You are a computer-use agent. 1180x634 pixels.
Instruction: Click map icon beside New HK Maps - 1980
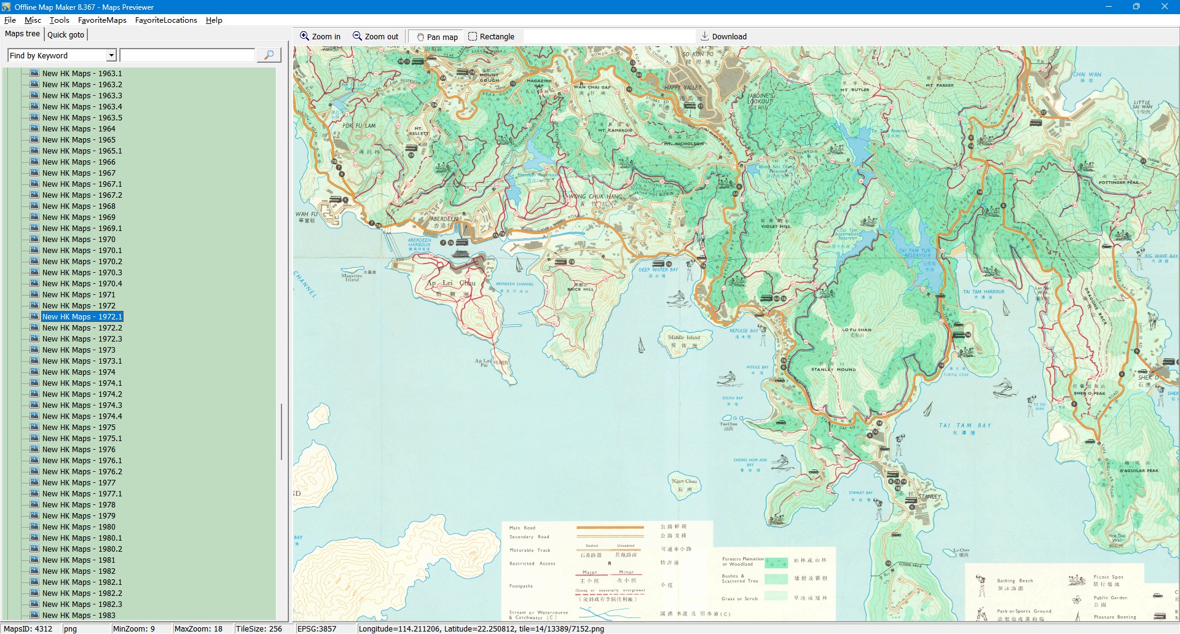tap(34, 527)
